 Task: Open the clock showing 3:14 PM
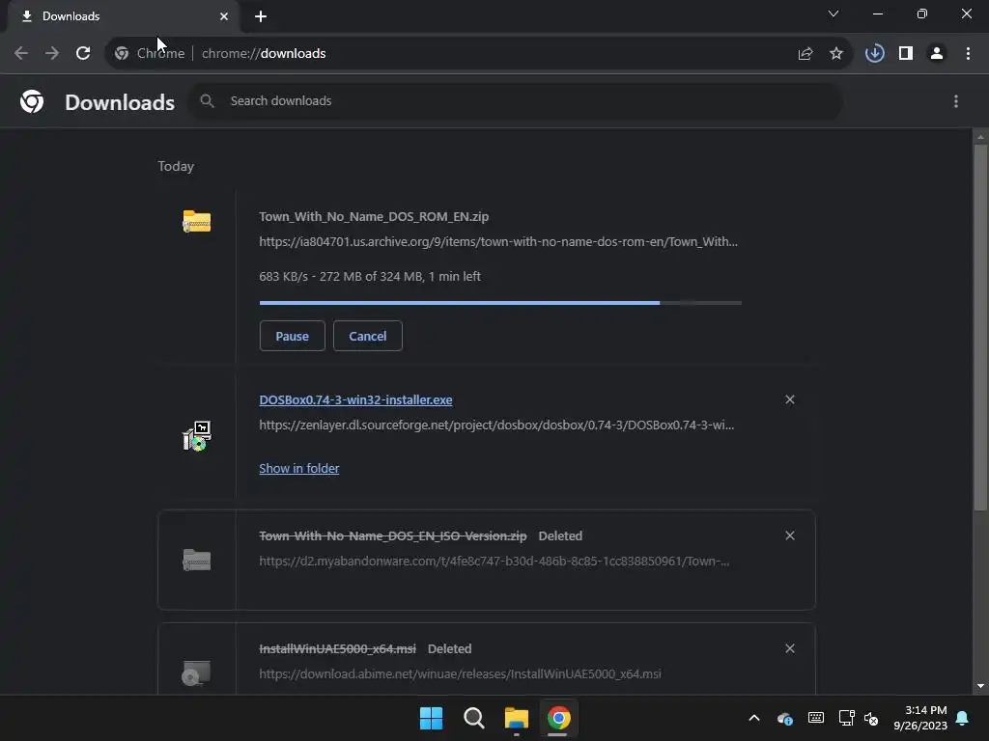point(920,718)
